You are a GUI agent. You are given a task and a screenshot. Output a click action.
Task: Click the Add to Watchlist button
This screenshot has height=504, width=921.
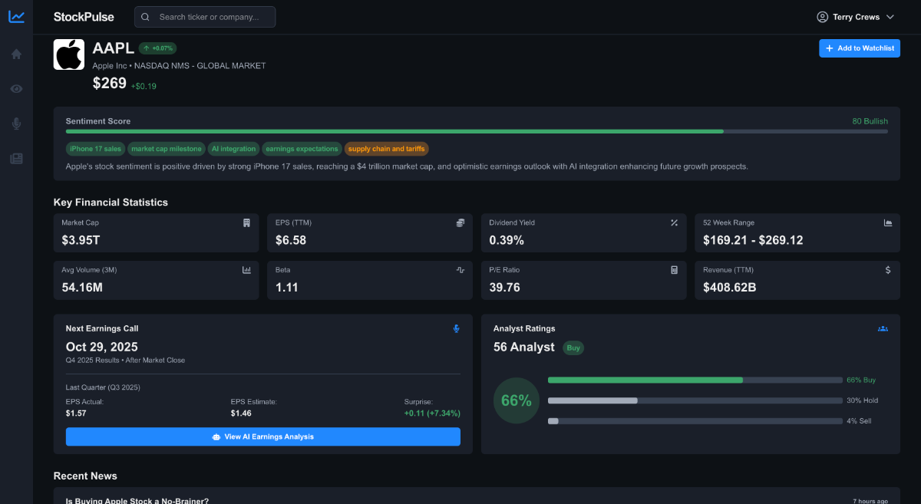tap(860, 48)
